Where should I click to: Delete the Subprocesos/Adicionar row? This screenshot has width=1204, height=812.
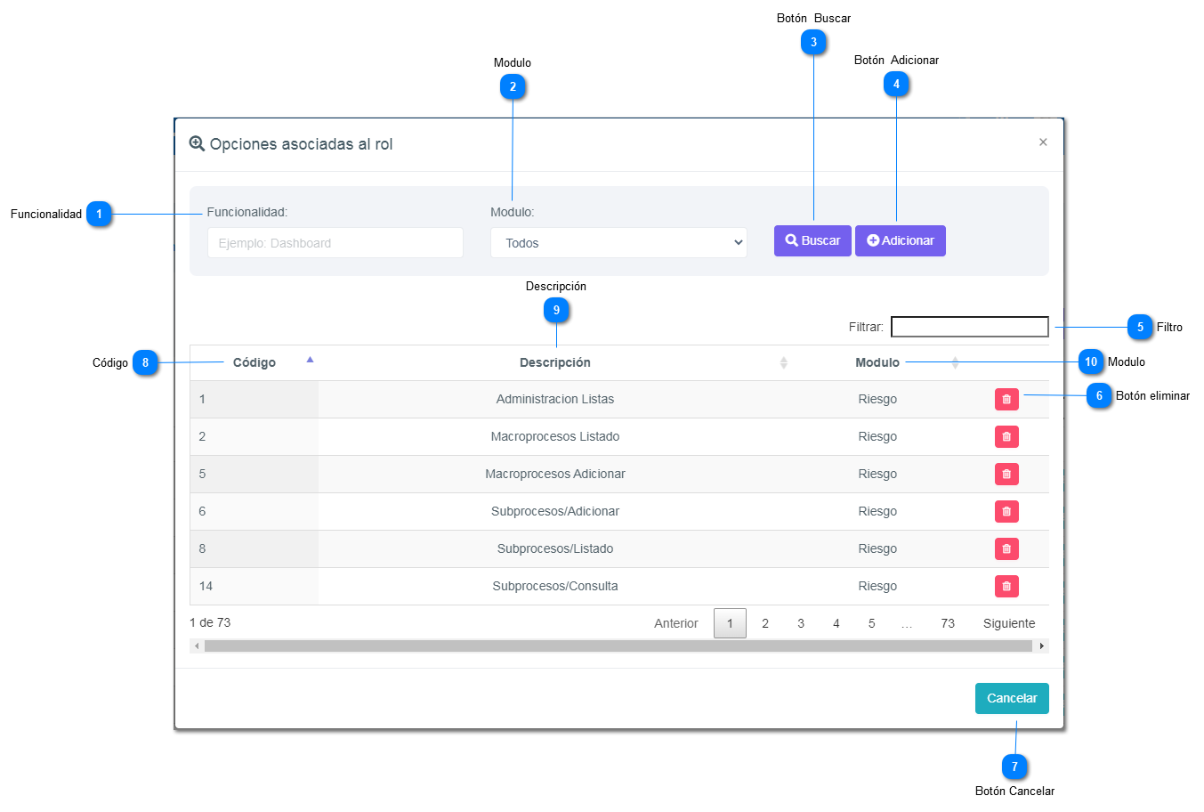point(1006,512)
